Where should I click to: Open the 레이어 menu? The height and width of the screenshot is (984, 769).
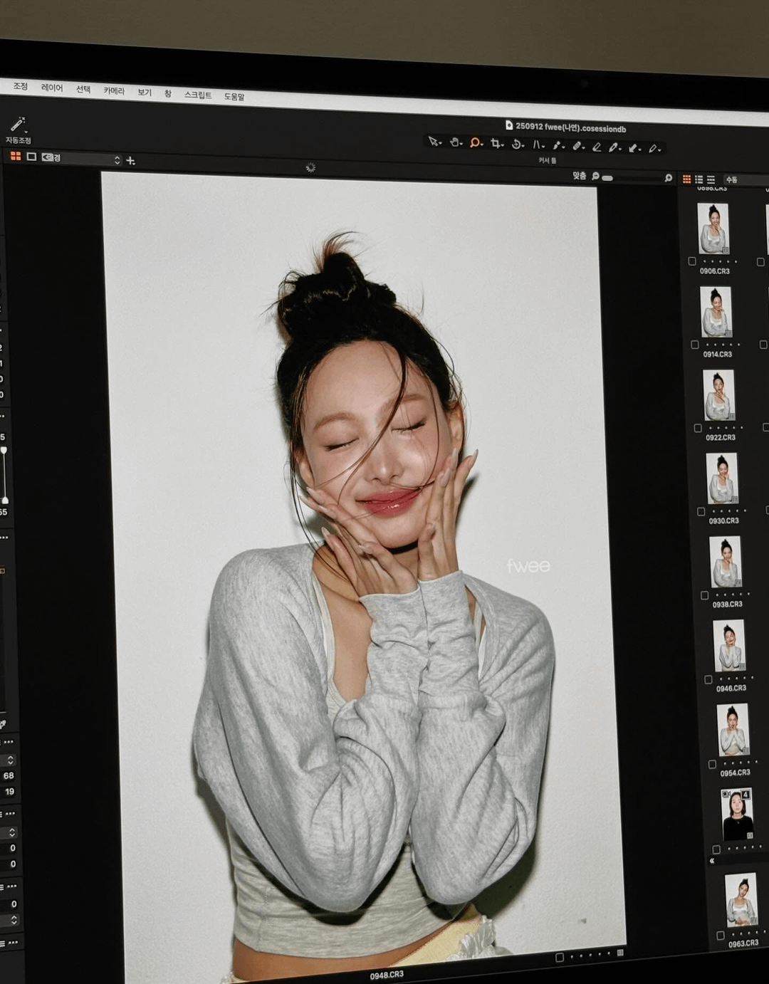pos(52,88)
